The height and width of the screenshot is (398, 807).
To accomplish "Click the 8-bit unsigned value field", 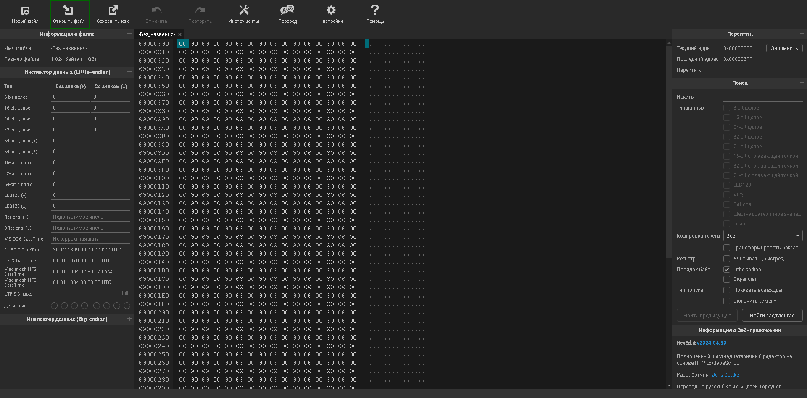I will [x=70, y=97].
